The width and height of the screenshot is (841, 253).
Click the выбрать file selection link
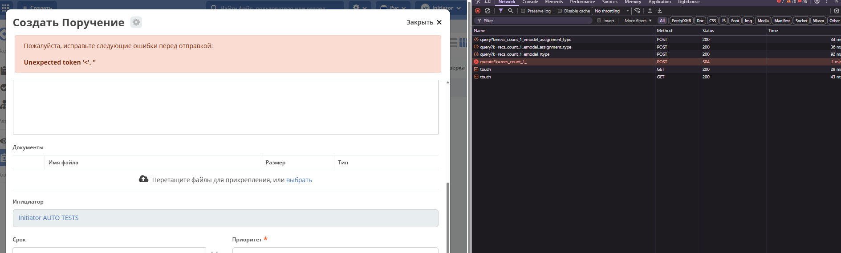pos(299,180)
